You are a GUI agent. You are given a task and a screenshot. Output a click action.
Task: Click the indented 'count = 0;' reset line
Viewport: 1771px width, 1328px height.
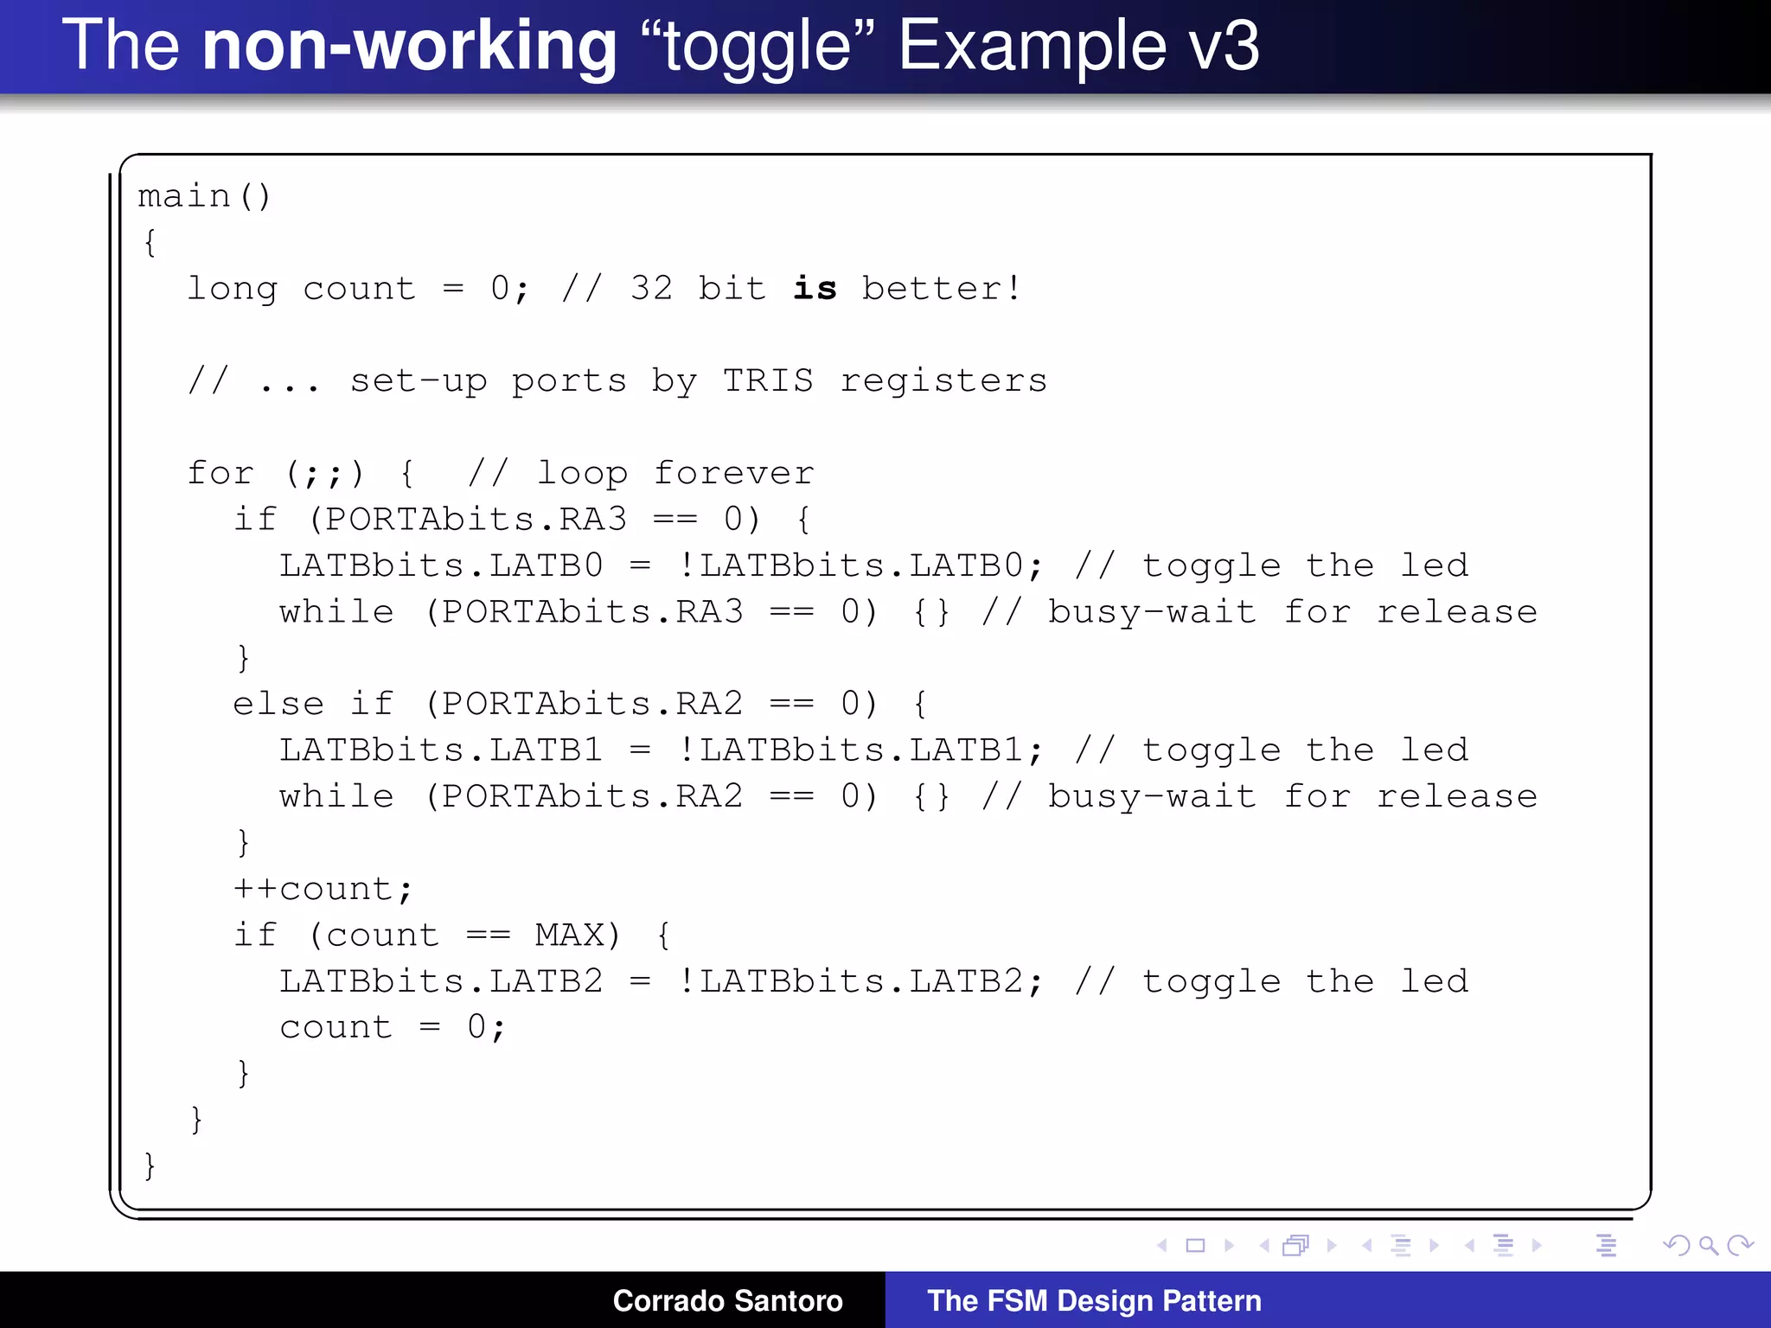pyautogui.click(x=392, y=1027)
